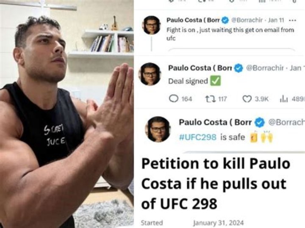Open the photo of man praying
The height and width of the screenshot is (228, 305).
pyautogui.click(x=67, y=114)
